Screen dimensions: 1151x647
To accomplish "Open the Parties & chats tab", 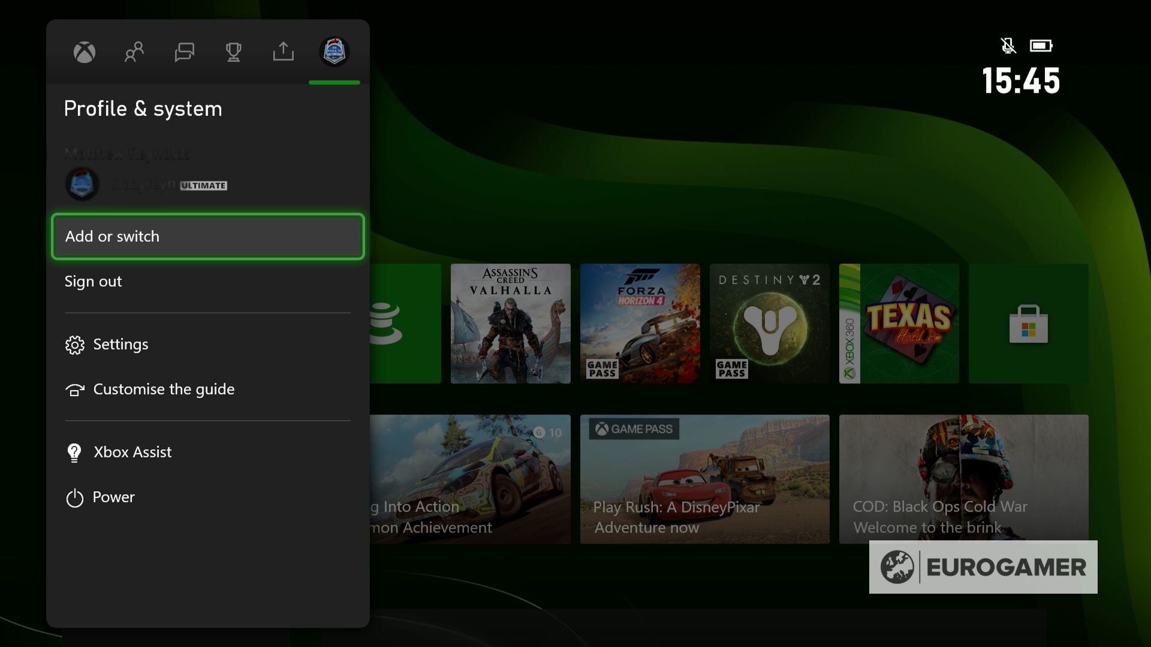I will [x=184, y=52].
